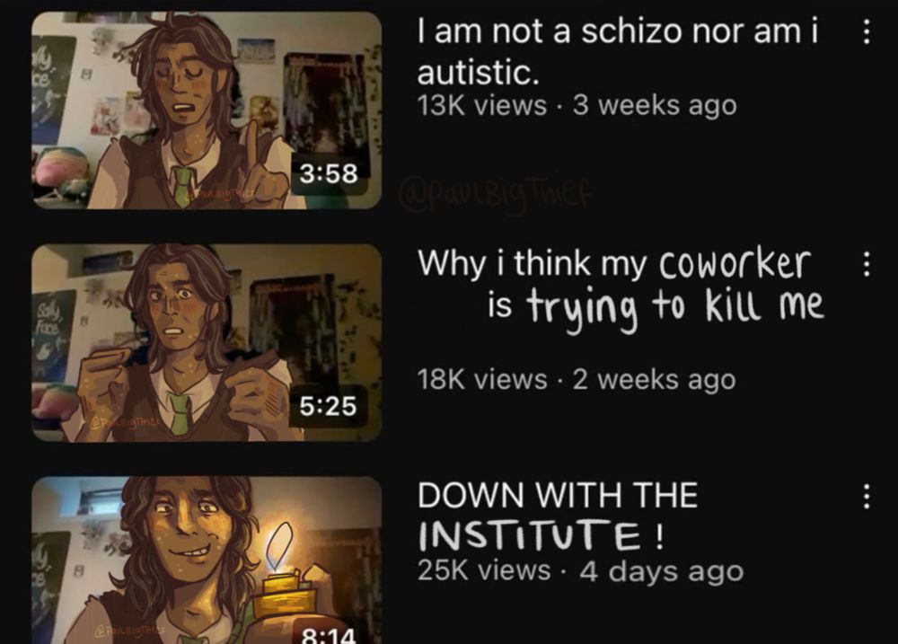Viewport: 898px width, 644px height.
Task: Click '18K views · 2 weeks ago' text
Action: point(577,379)
